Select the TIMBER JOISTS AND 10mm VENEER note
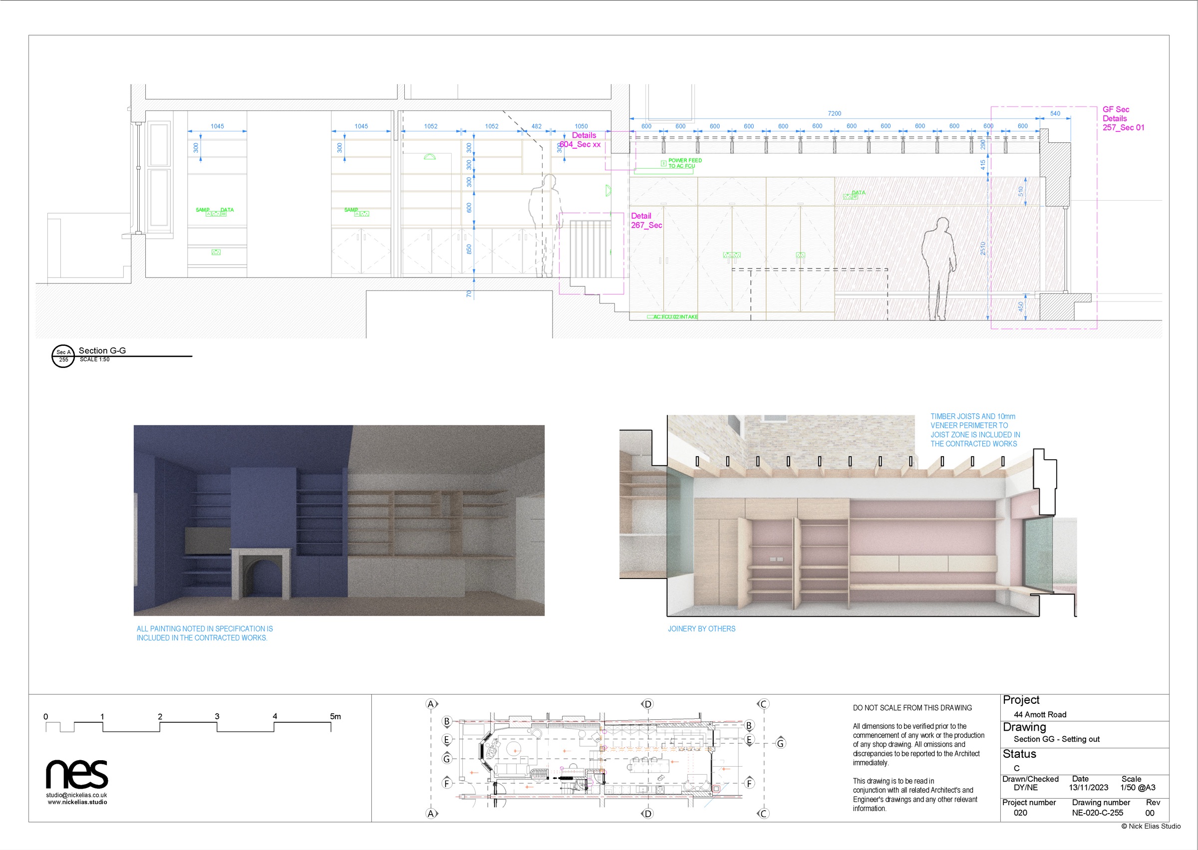The image size is (1198, 850). click(975, 430)
